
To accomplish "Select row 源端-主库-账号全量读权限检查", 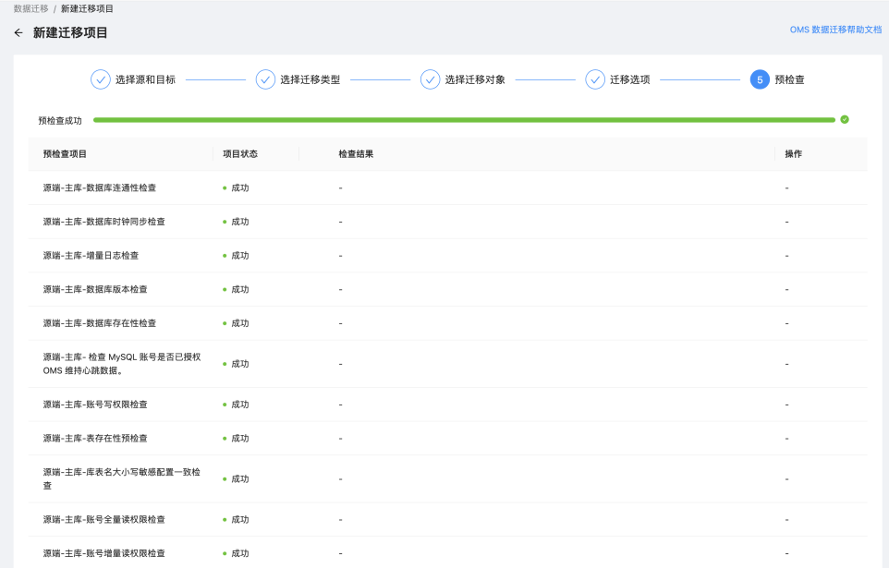I will (x=448, y=519).
